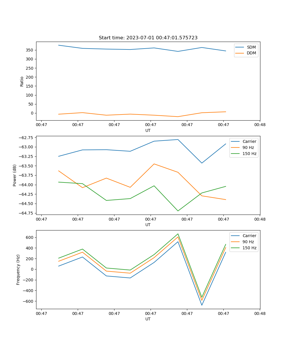Click the lowest point of green 150 Hz power line

tap(178, 211)
